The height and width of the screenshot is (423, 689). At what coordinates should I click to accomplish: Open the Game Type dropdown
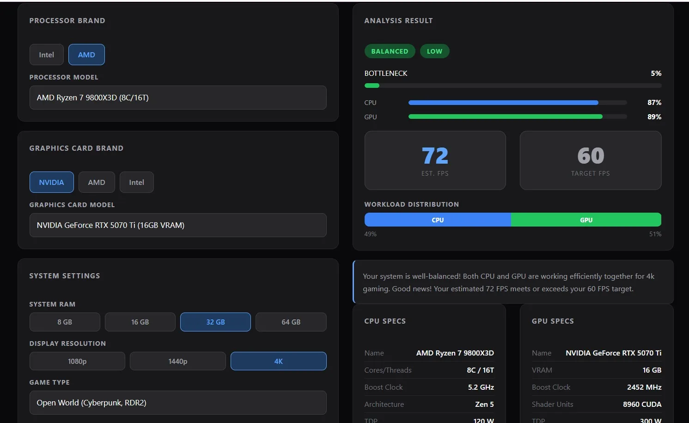[178, 403]
